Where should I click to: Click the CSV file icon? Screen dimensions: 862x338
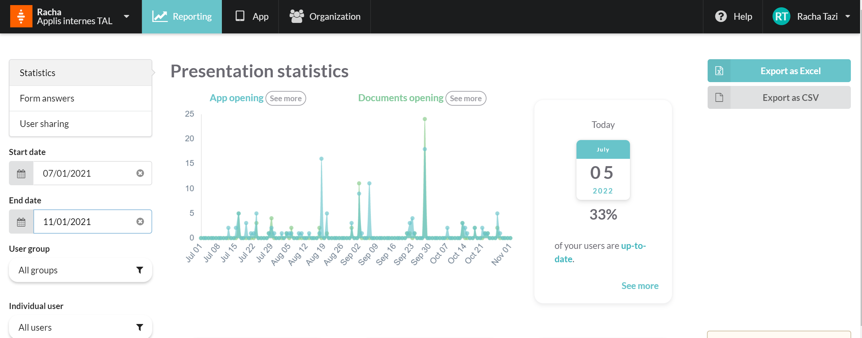[719, 97]
